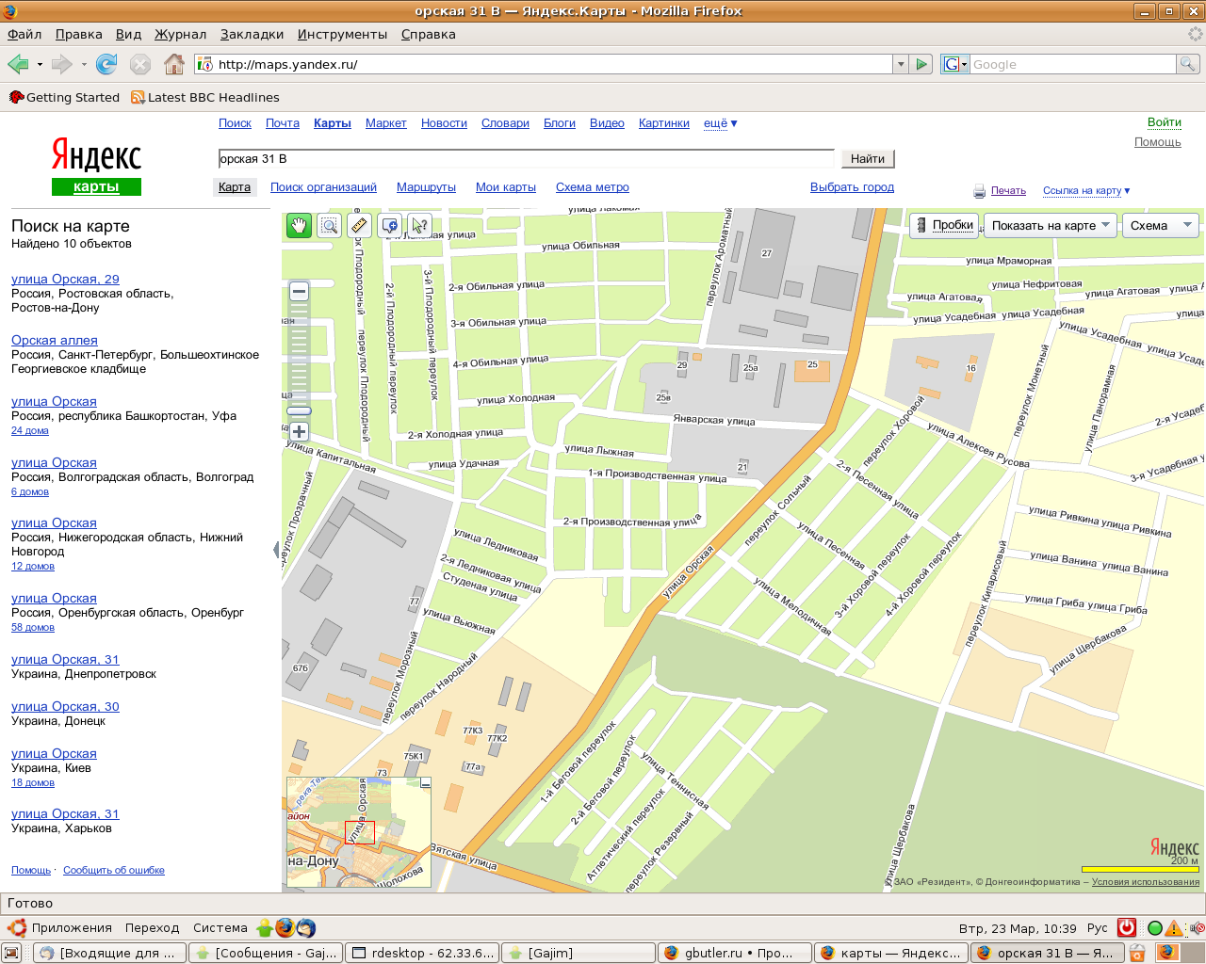Screen dimensions: 1206x964
Task: Click the map zoom slider handle
Action: [299, 411]
